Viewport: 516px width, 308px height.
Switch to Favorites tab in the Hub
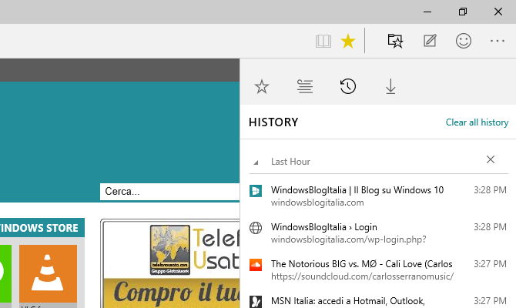[x=262, y=86]
